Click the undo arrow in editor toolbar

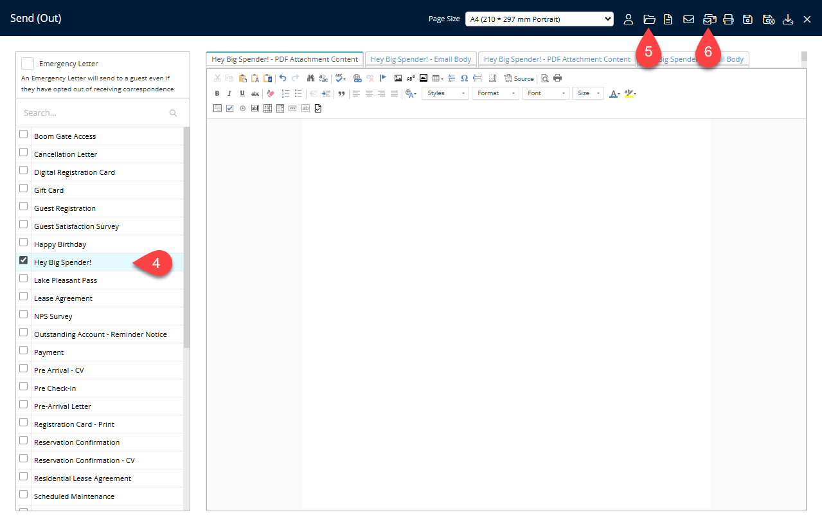[283, 78]
